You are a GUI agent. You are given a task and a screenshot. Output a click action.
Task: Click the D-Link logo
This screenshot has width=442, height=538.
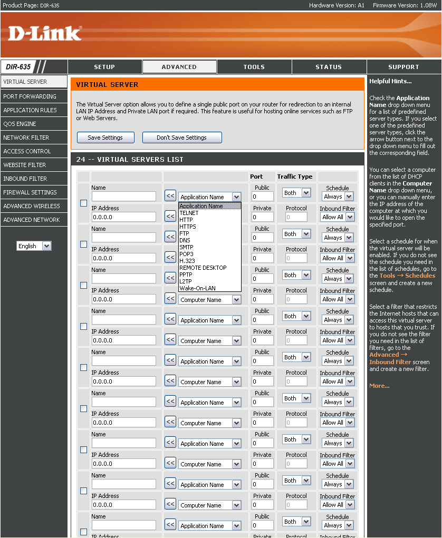coord(45,33)
